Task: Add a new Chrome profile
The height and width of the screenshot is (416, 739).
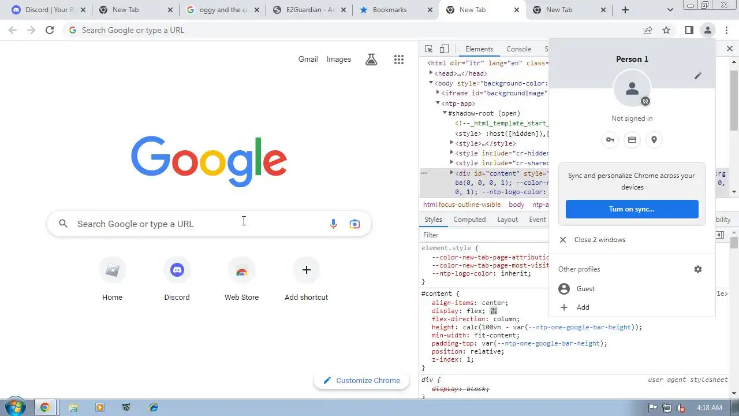Action: click(632, 307)
